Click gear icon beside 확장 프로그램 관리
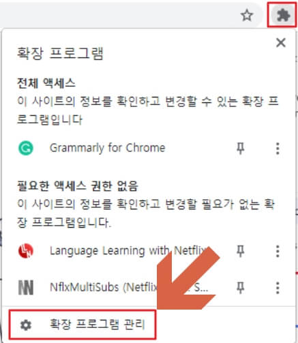This screenshot has width=298, height=343. [26, 325]
